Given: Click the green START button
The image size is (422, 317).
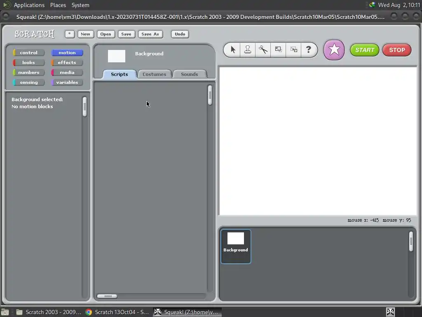Looking at the screenshot, I should pos(365,50).
